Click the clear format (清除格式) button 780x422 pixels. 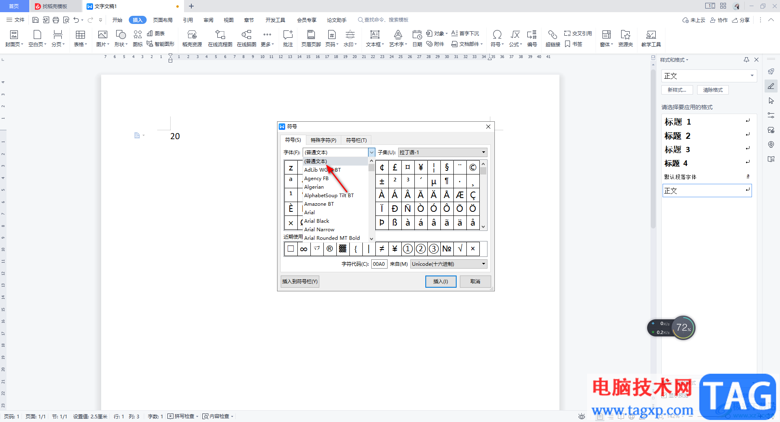tap(713, 90)
